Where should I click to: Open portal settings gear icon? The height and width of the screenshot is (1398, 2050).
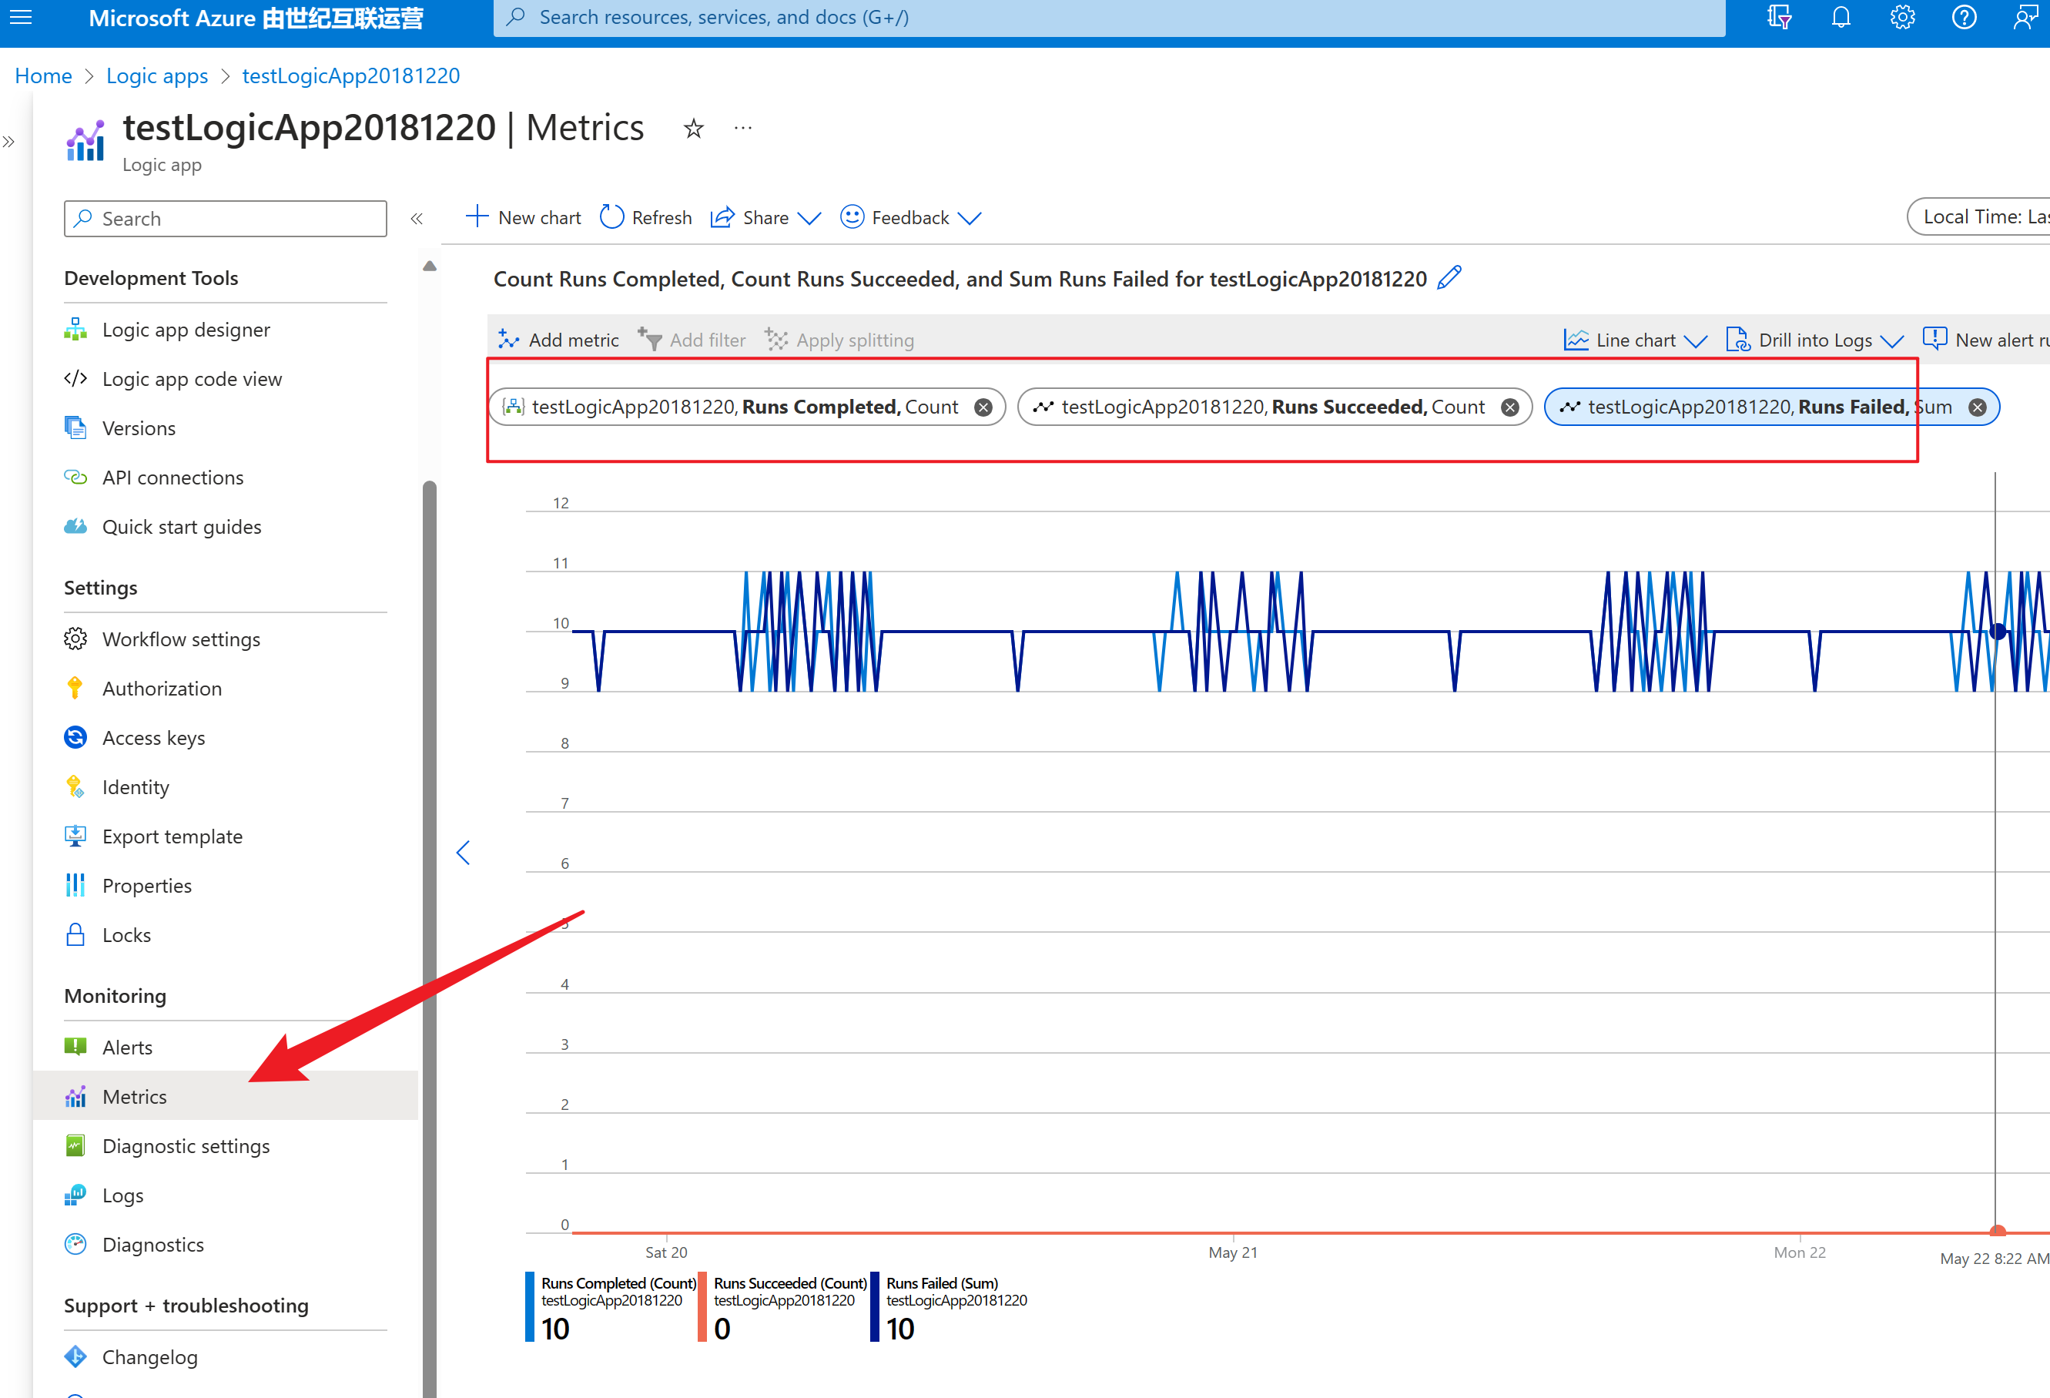(x=1902, y=18)
